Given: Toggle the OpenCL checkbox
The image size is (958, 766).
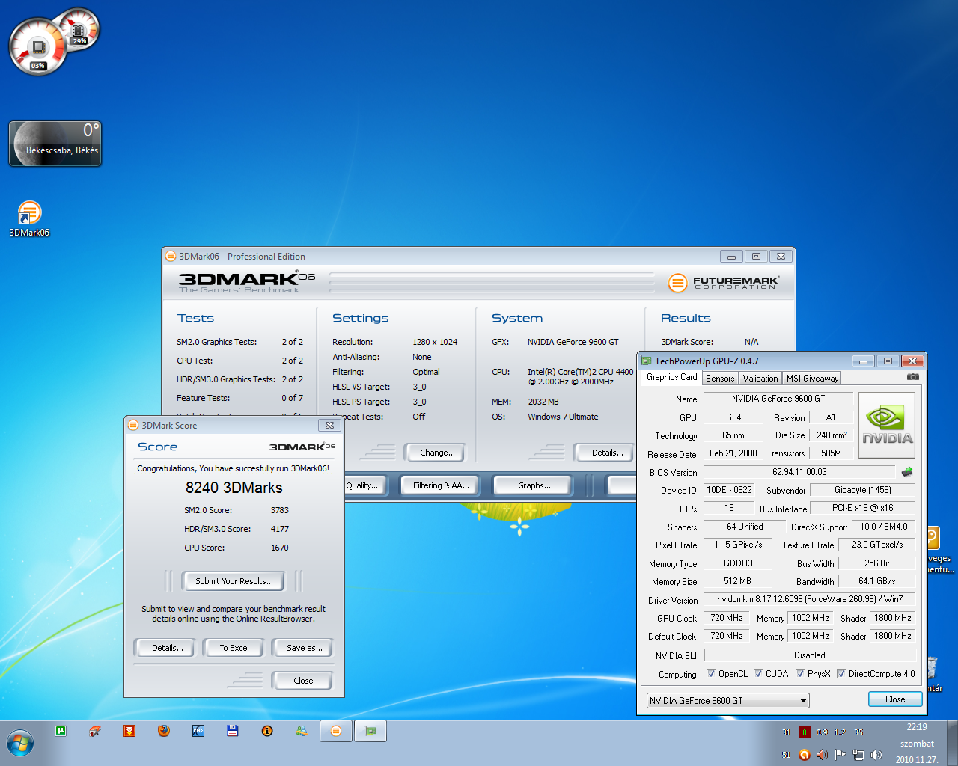Looking at the screenshot, I should 711,674.
